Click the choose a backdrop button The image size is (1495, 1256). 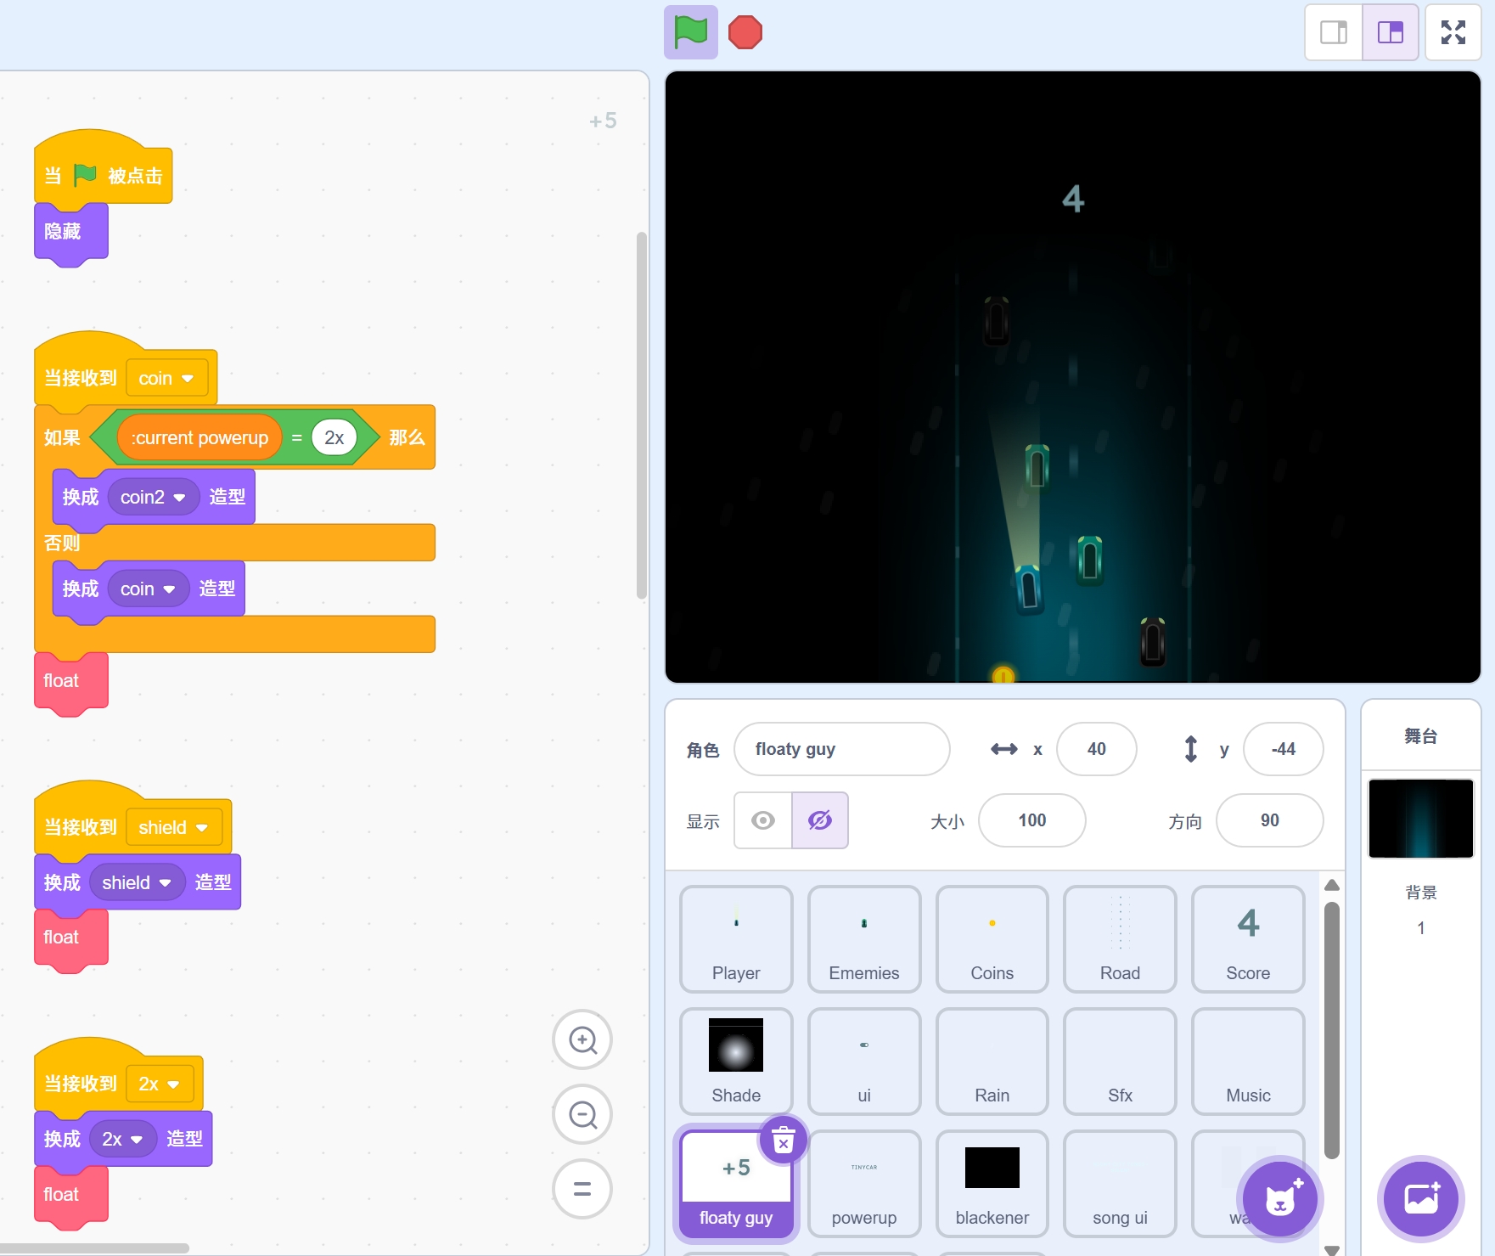pos(1420,1198)
